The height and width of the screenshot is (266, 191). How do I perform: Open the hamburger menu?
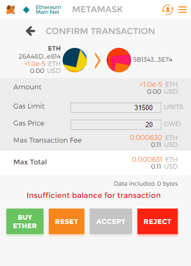point(183,10)
